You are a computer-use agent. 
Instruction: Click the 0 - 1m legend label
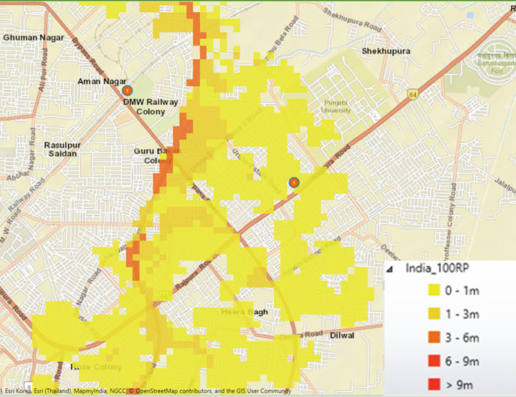coord(462,291)
